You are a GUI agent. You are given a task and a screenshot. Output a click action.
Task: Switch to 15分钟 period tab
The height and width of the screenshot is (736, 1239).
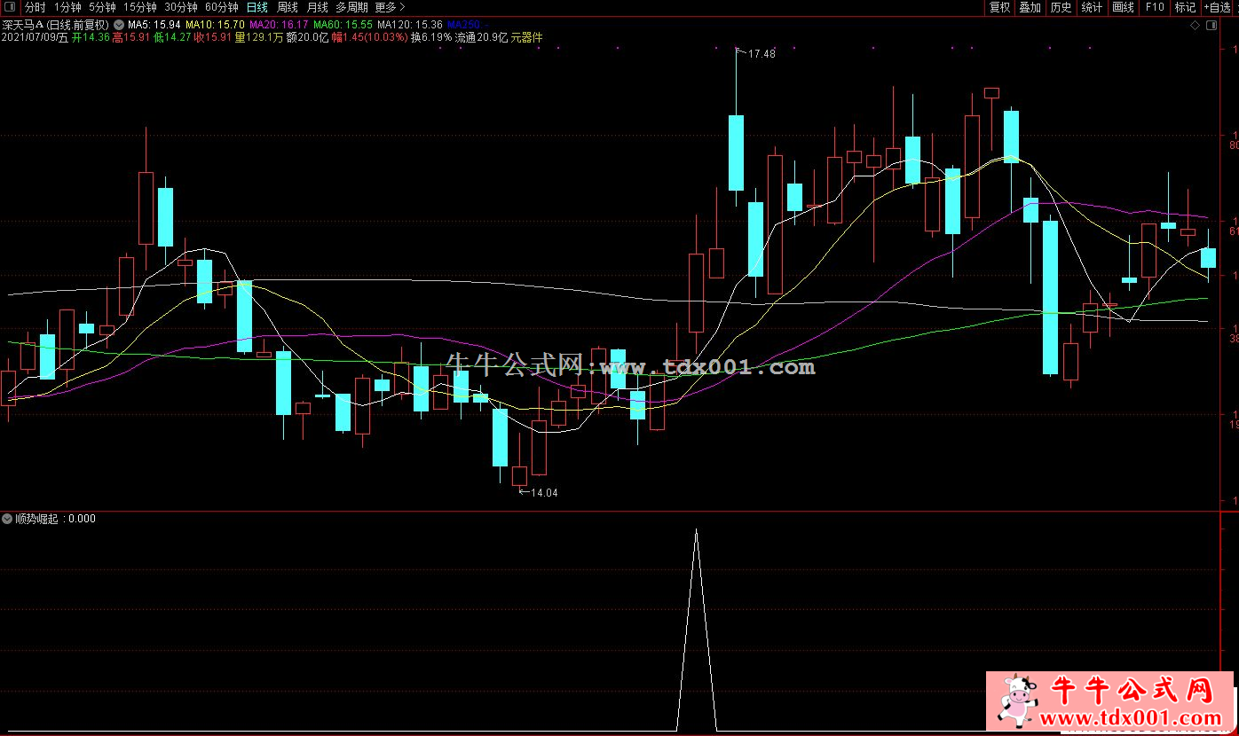(140, 7)
